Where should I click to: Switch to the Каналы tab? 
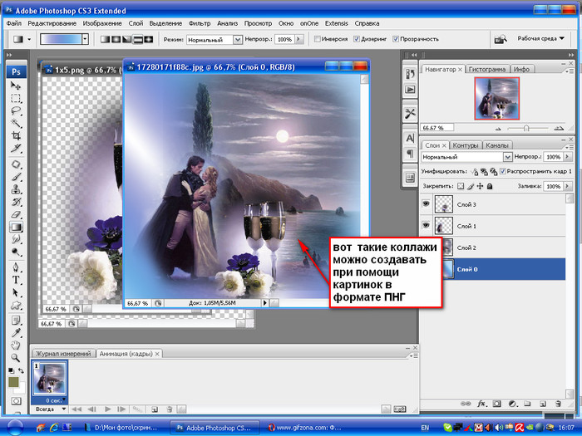click(x=496, y=145)
